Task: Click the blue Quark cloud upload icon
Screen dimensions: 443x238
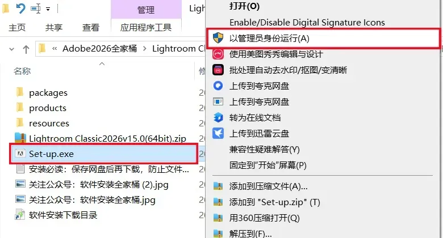Action: pos(218,86)
